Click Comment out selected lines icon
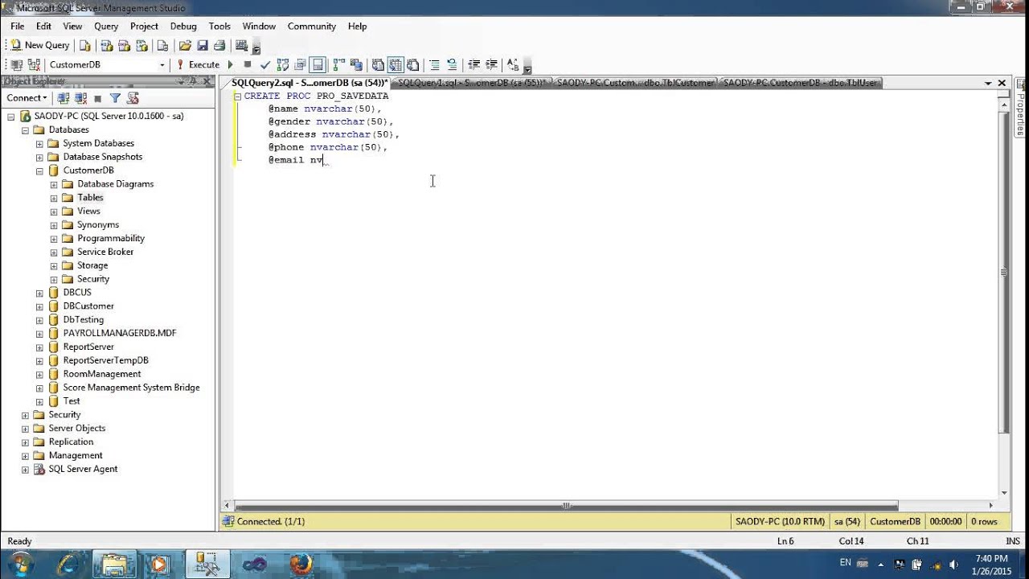Image resolution: width=1029 pixels, height=579 pixels. pyautogui.click(x=434, y=64)
